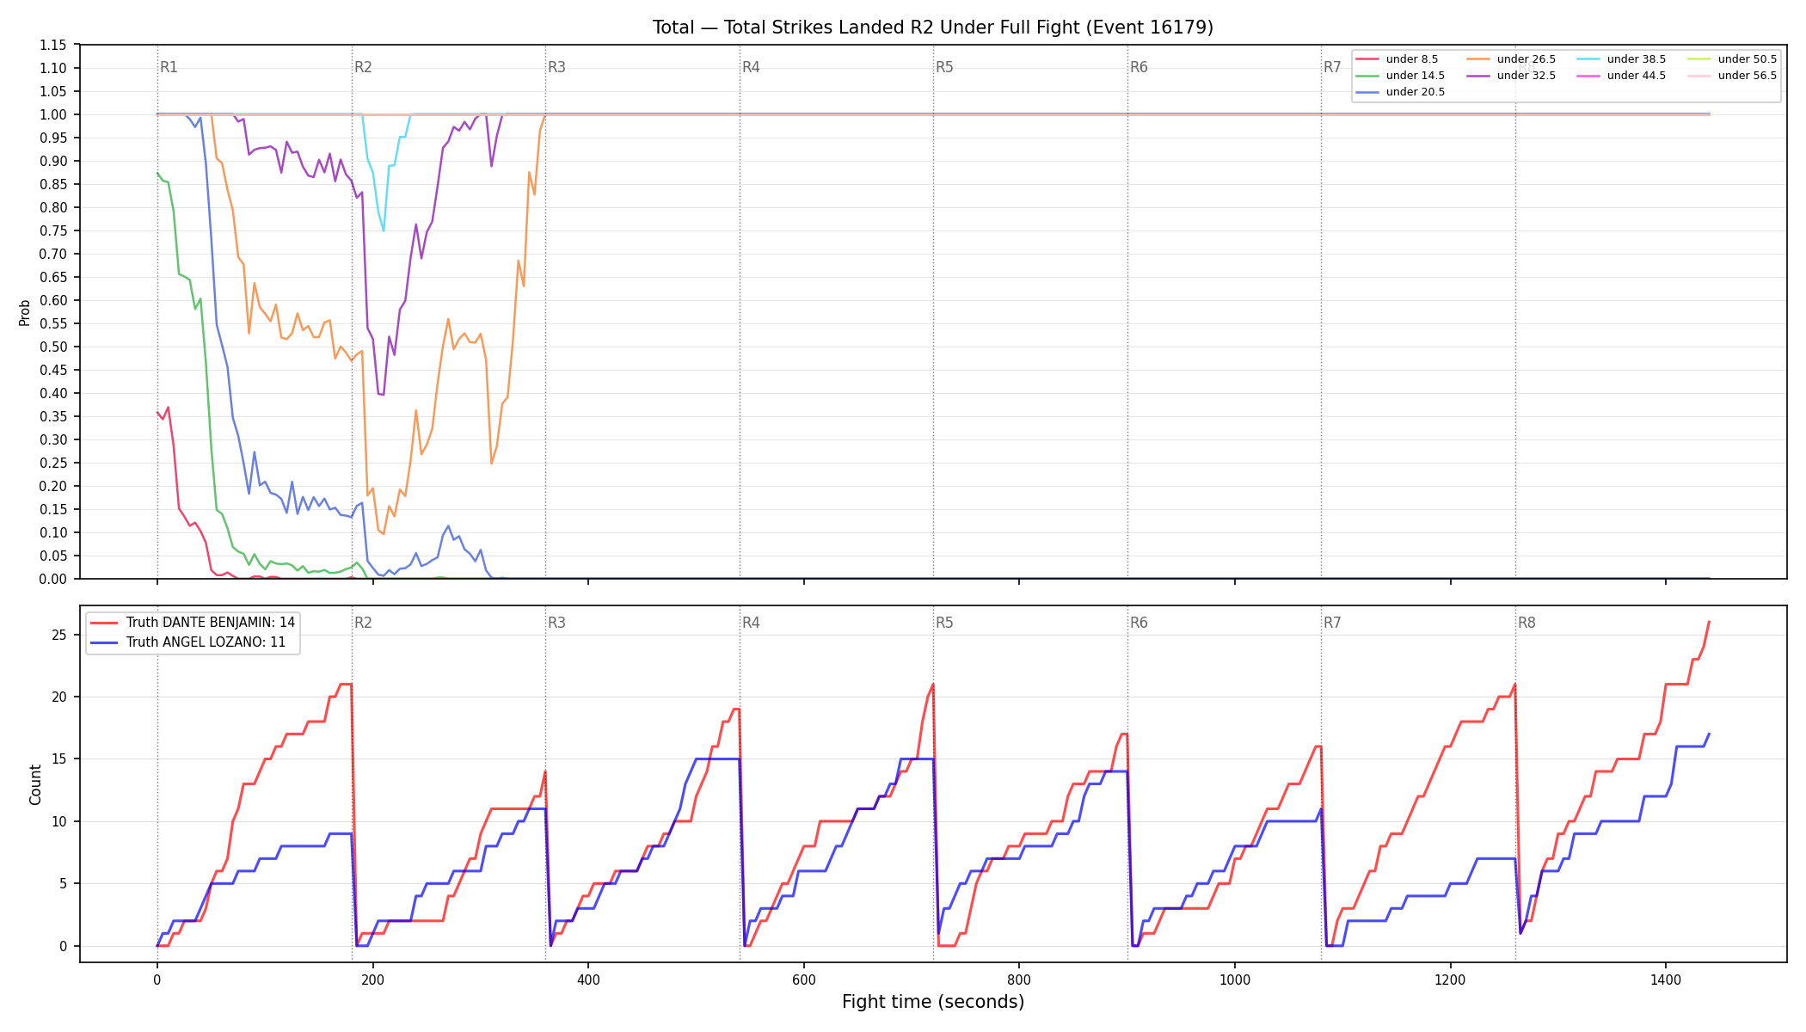Viewport: 1806px width, 1032px height.
Task: Click the R8 round marker in count chart
Action: click(x=1527, y=623)
